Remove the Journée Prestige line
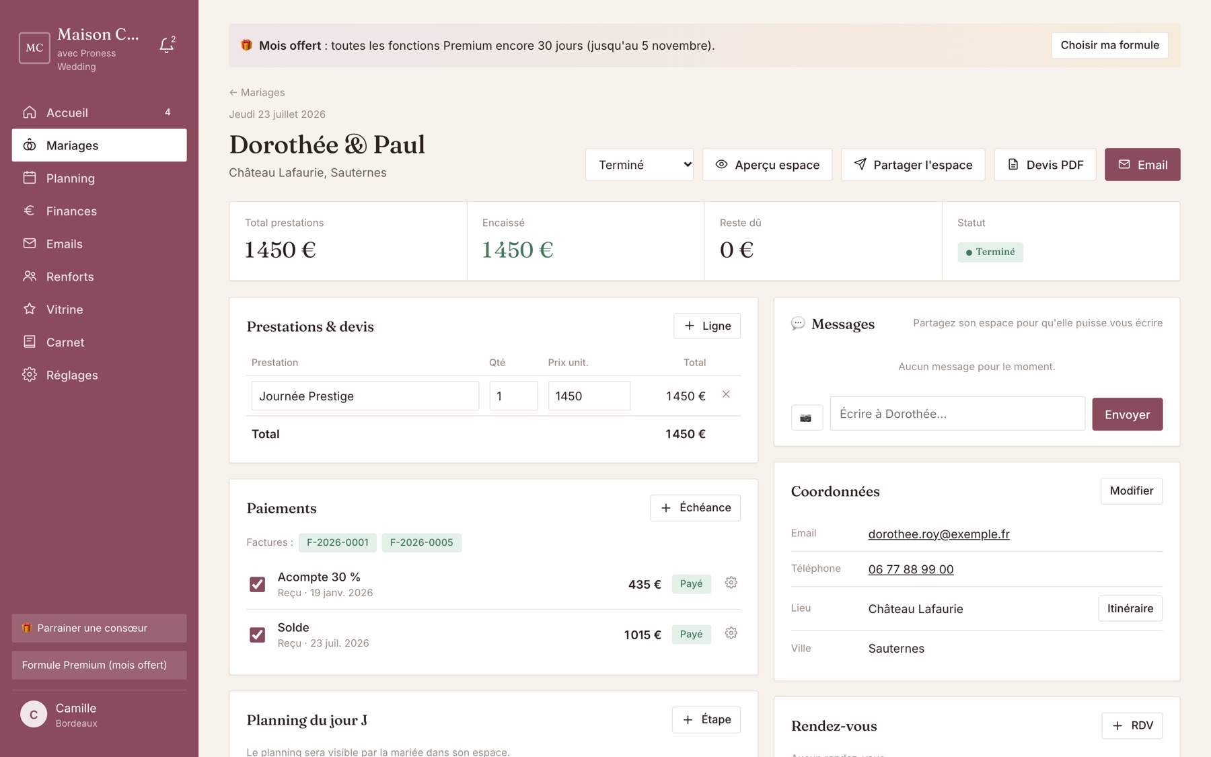Screen dimensions: 1211x757 pos(726,394)
